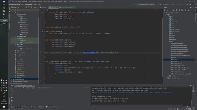
Task: Select gradle.properties file in tree
Action: pyautogui.click(x=21, y=55)
